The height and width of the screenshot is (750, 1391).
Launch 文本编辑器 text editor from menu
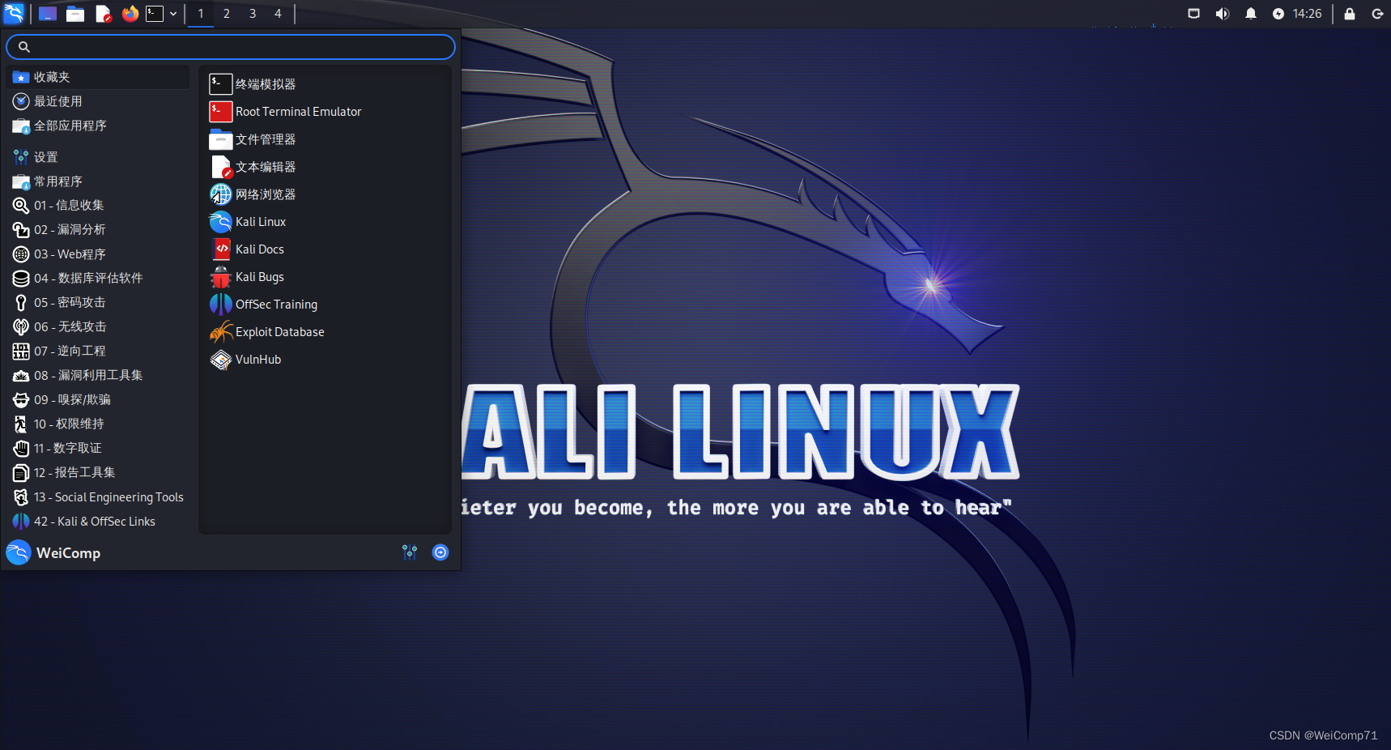(325, 167)
